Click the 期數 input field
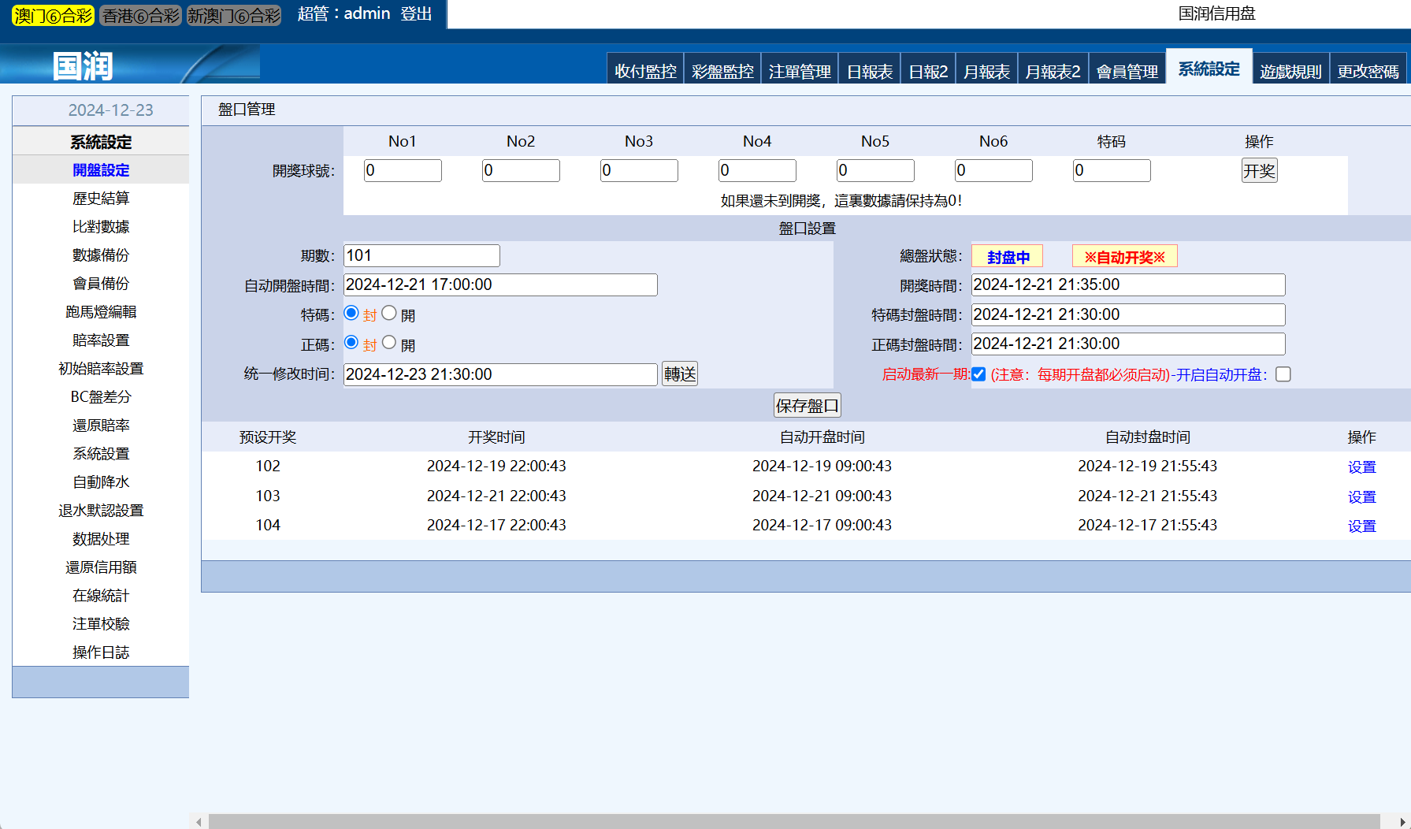Screen dimensions: 1411x829 point(421,255)
